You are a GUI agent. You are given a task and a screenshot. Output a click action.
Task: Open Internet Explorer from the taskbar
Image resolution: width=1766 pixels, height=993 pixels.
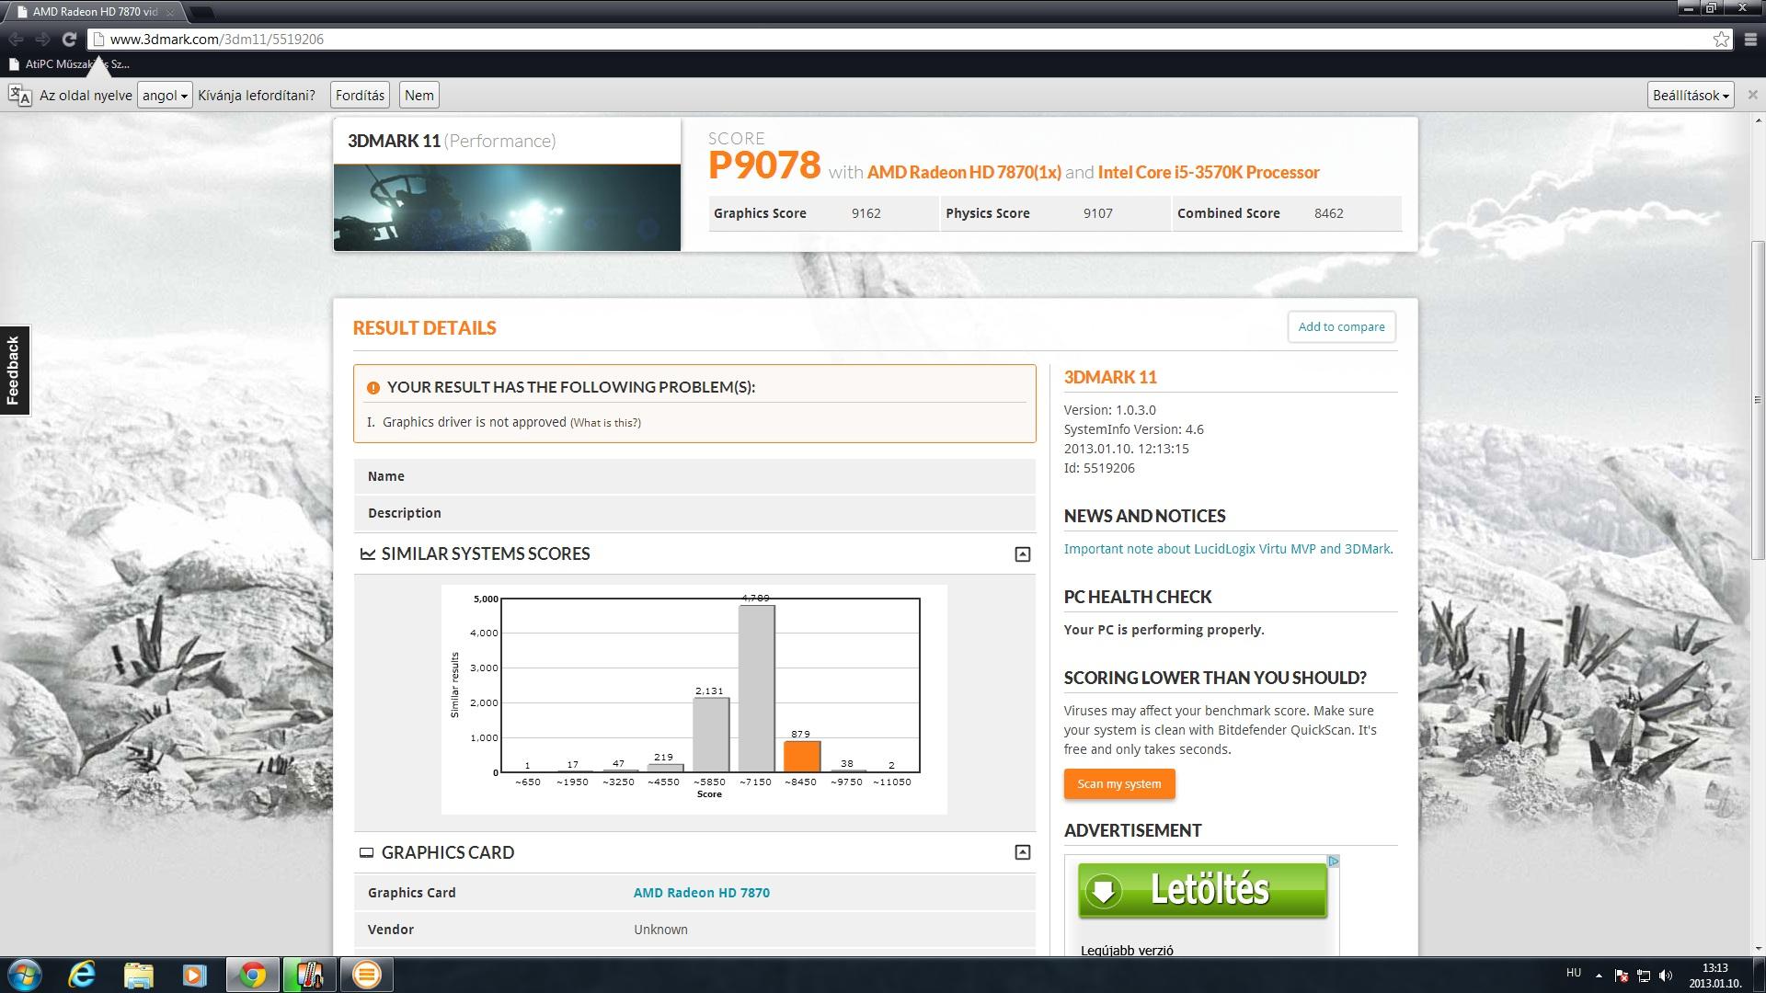click(82, 975)
